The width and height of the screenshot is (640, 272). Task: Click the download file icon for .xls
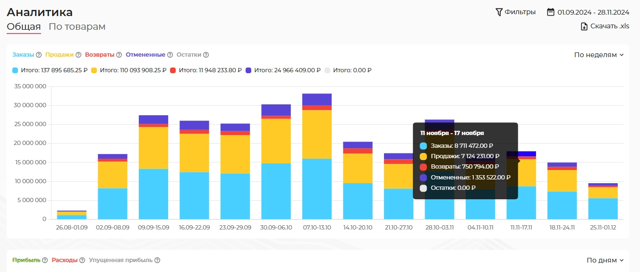click(584, 26)
